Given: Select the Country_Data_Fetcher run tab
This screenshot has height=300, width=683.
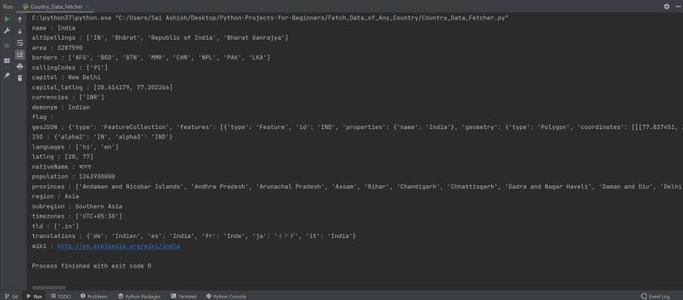Looking at the screenshot, I should coord(55,7).
